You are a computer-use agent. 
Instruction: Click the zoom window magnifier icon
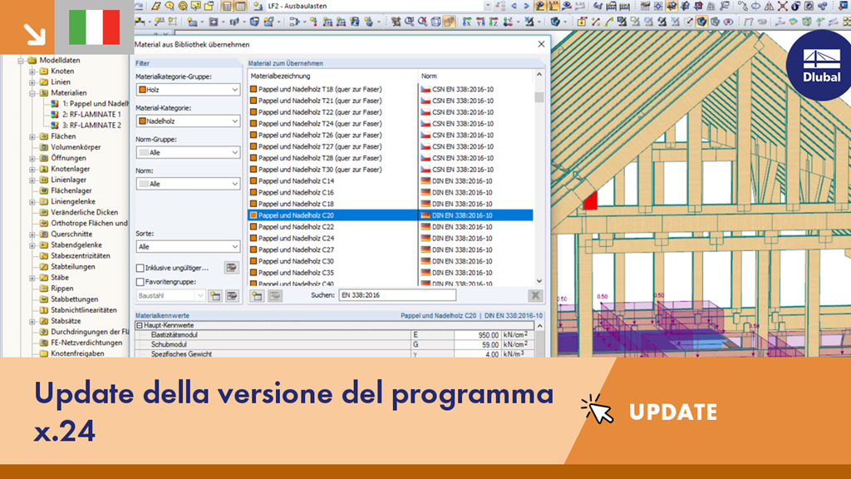409,22
